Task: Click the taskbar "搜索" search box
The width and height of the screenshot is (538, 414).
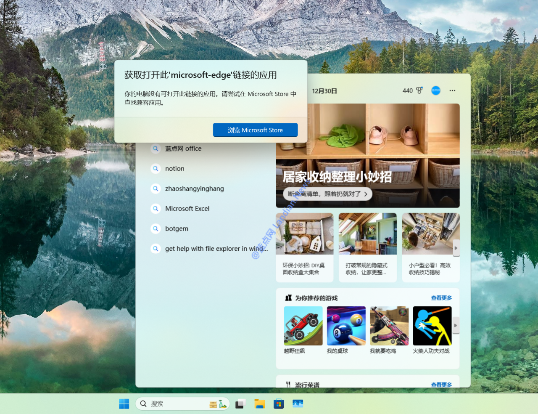Action: point(182,404)
